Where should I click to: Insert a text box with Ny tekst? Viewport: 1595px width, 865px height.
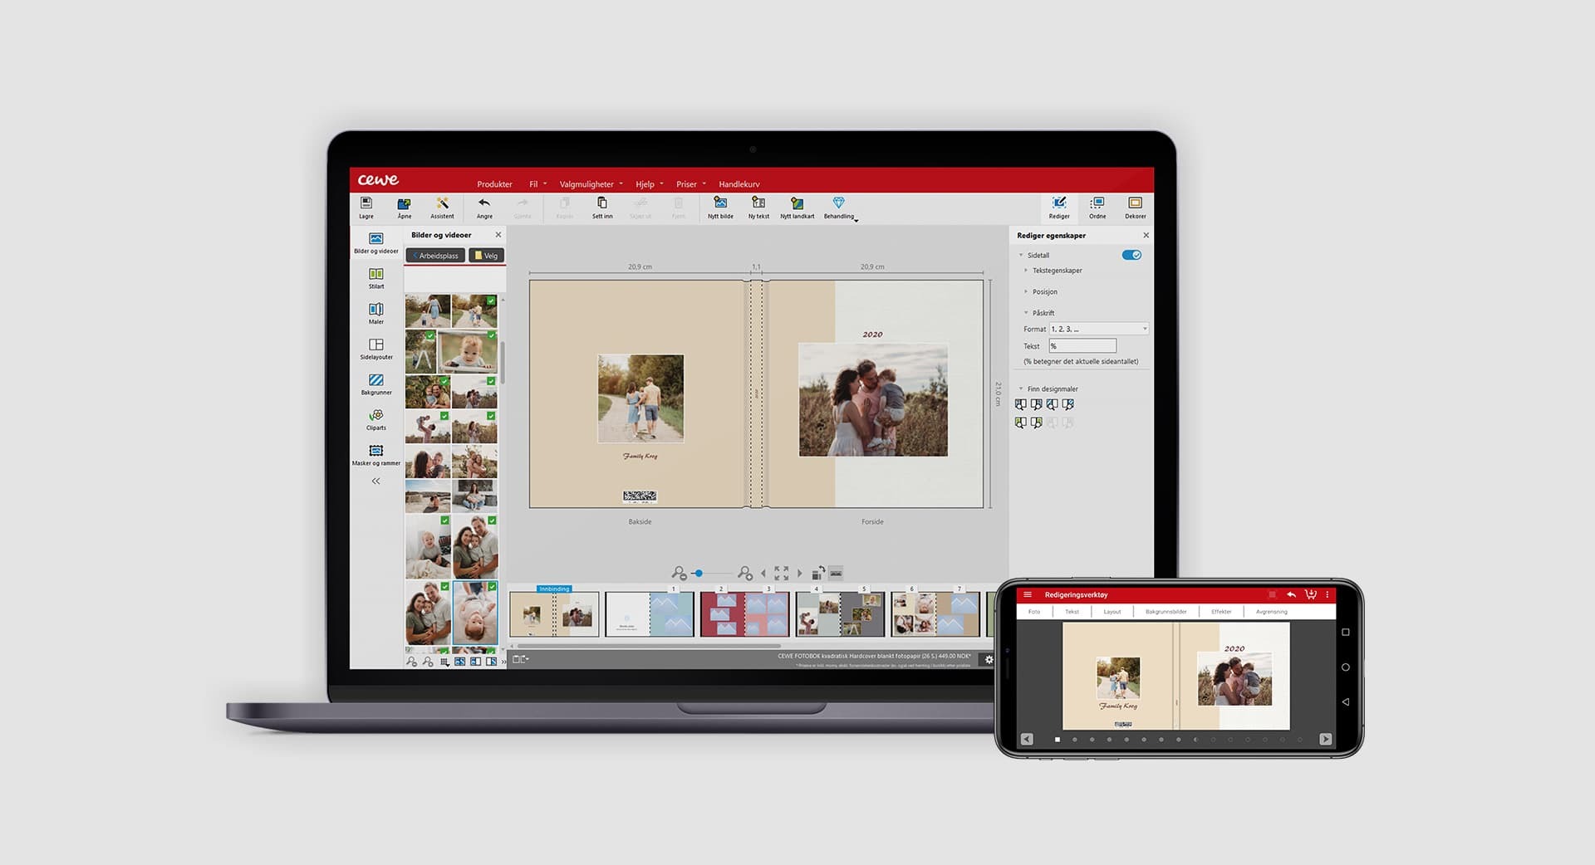click(x=758, y=203)
